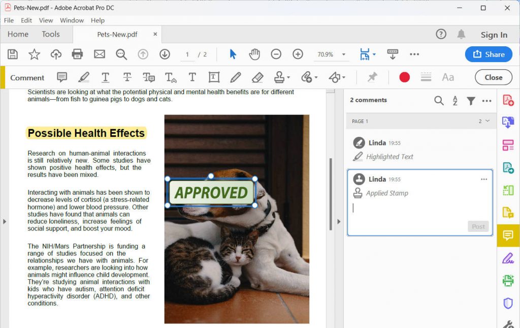Select the Highlight Text tool

coord(84,77)
